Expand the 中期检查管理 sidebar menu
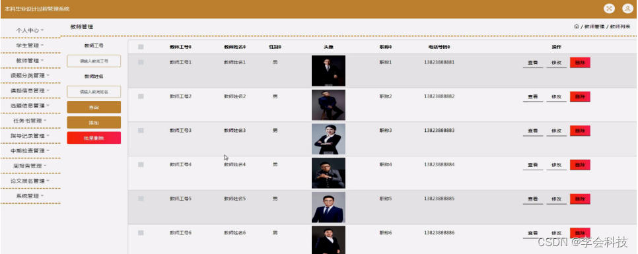Viewport: 638px width, 254px height. (30, 151)
